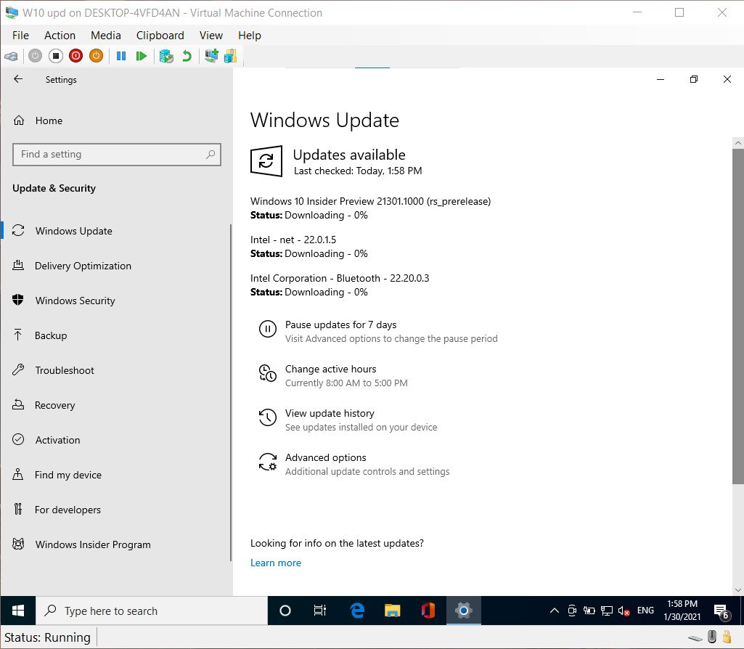Click the Learn more link
Viewport: 744px width, 649px height.
pos(276,563)
